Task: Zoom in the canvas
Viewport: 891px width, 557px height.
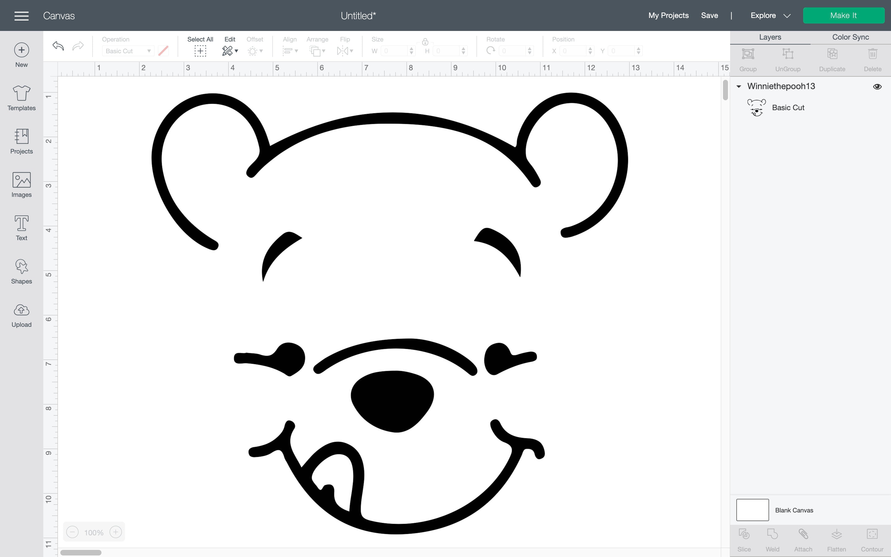Action: point(116,532)
